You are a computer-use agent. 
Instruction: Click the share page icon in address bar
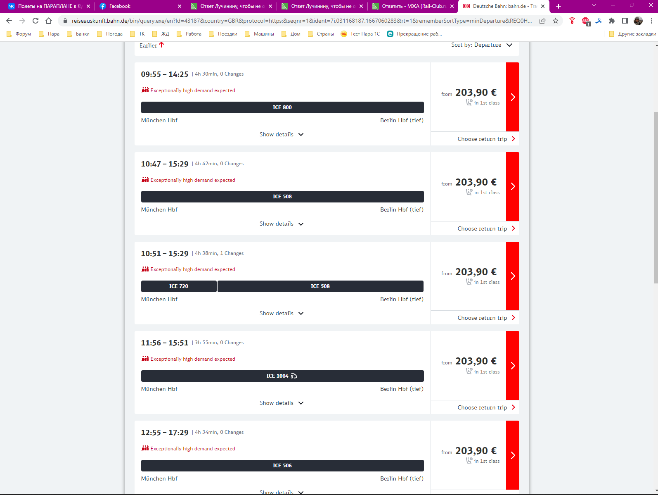[x=542, y=21]
